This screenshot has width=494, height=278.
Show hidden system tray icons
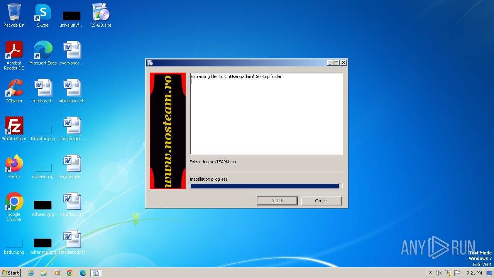[x=430, y=273]
